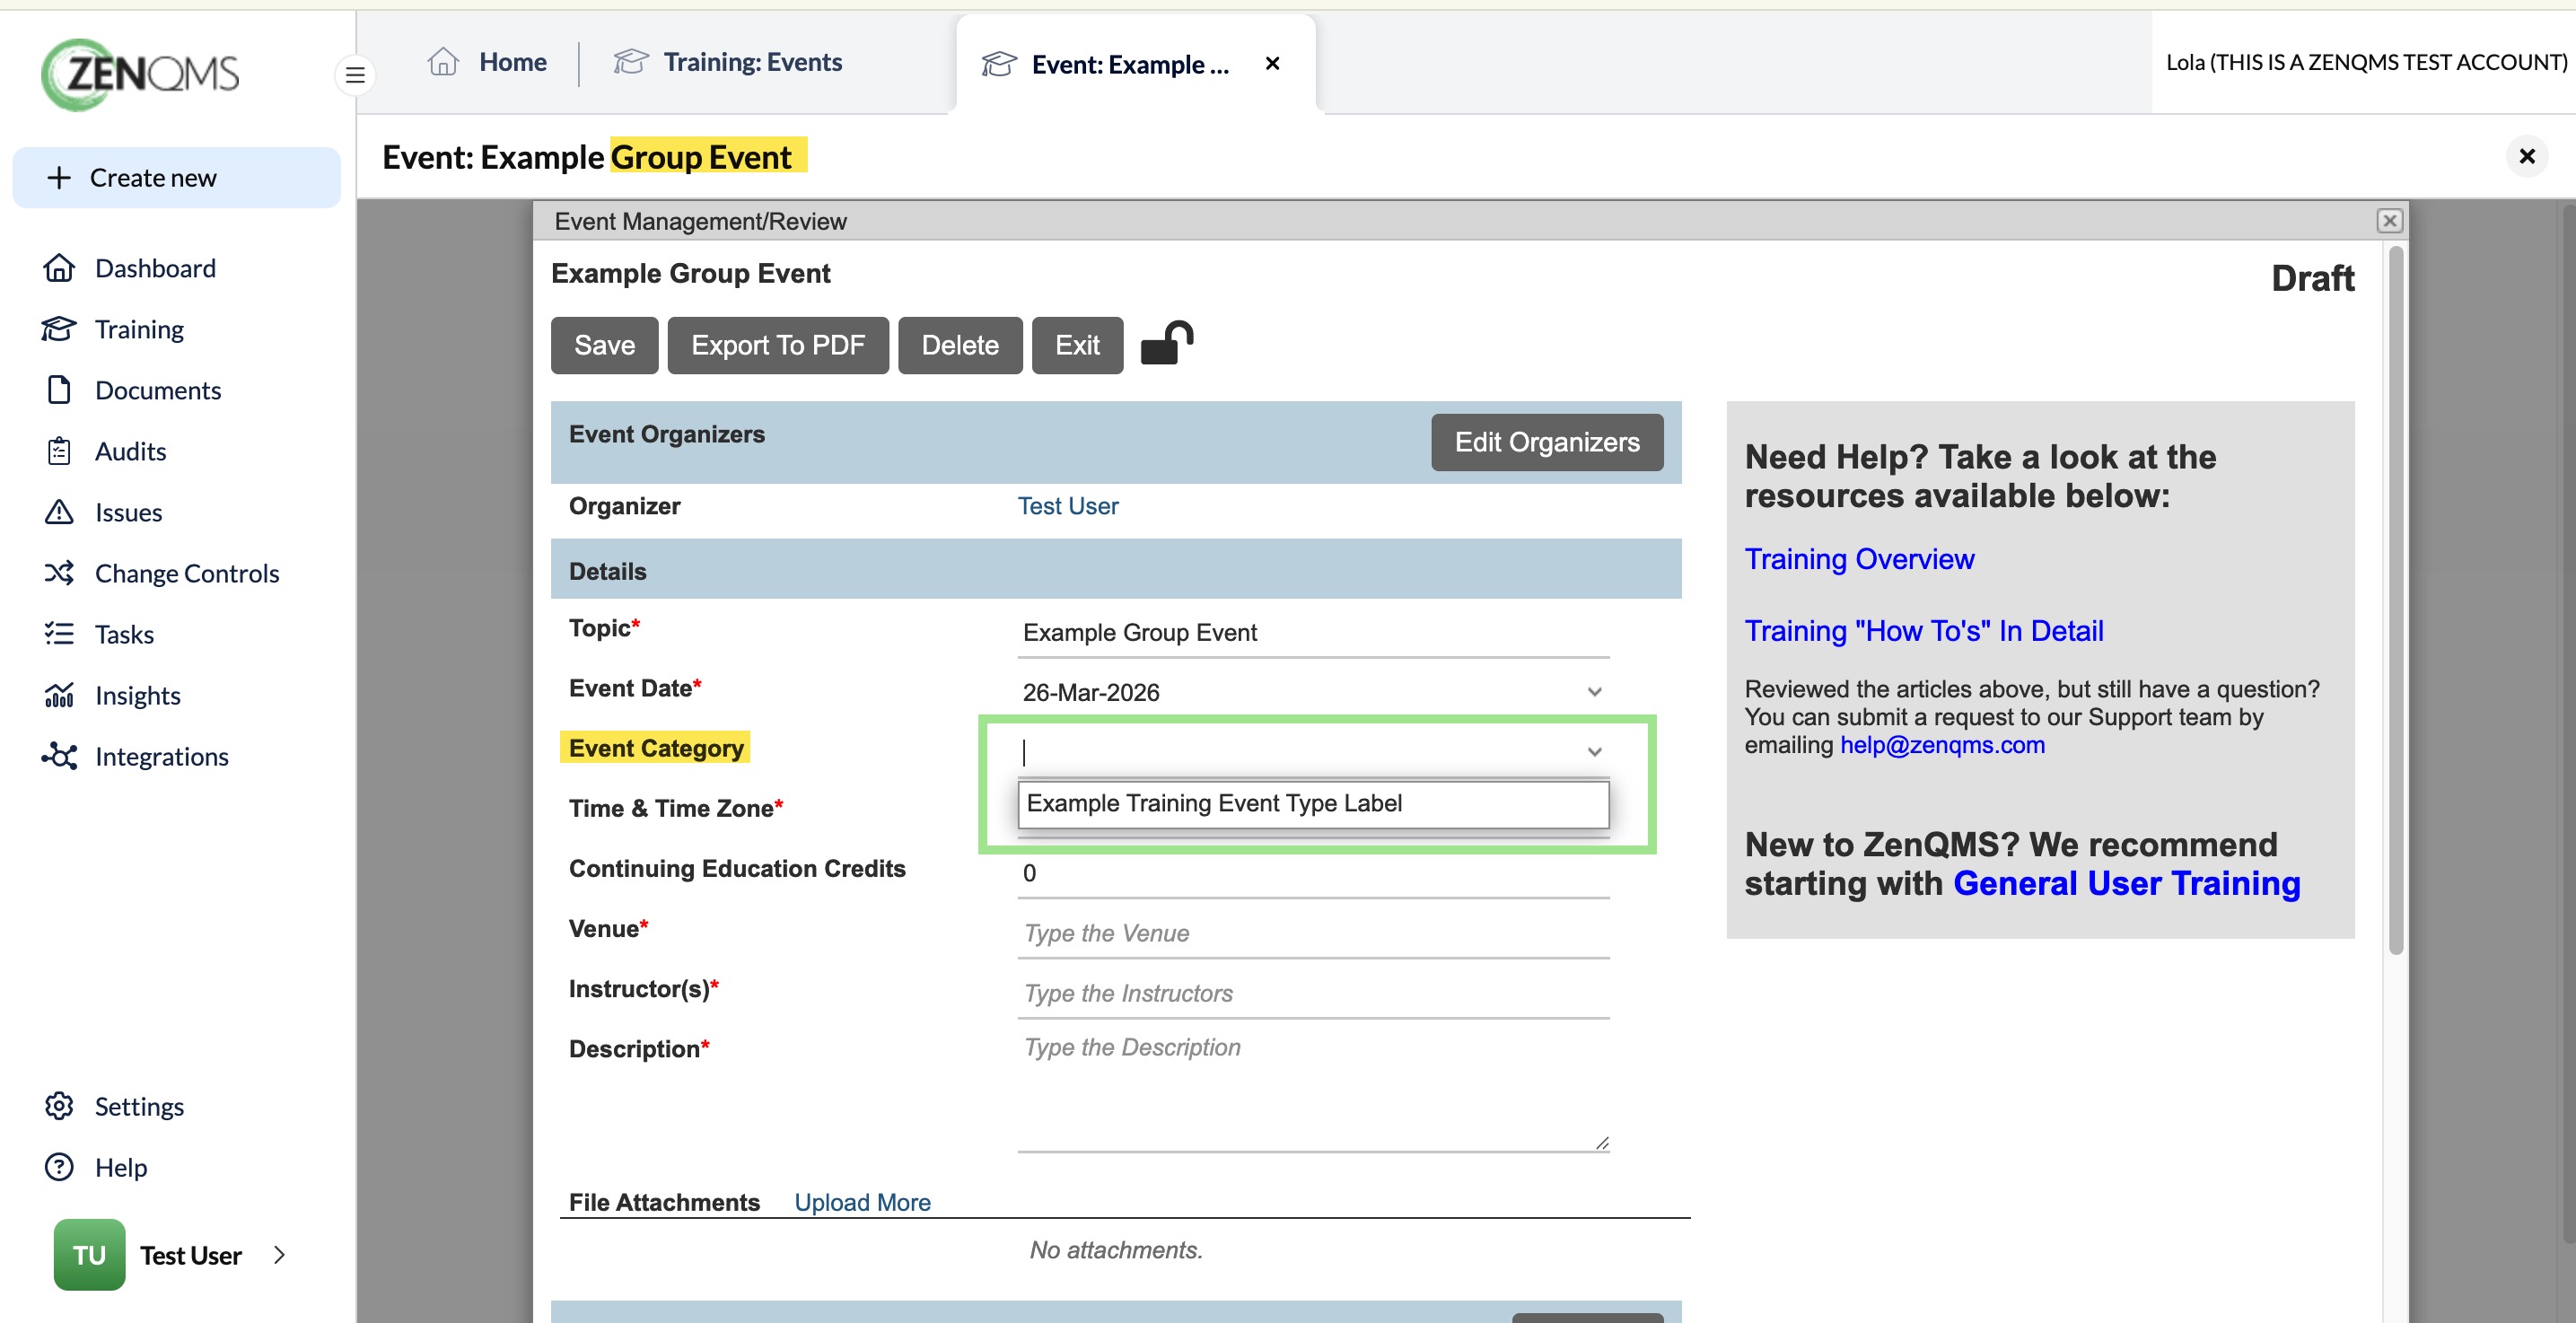
Task: Open the Test User organizer link
Action: 1067,506
